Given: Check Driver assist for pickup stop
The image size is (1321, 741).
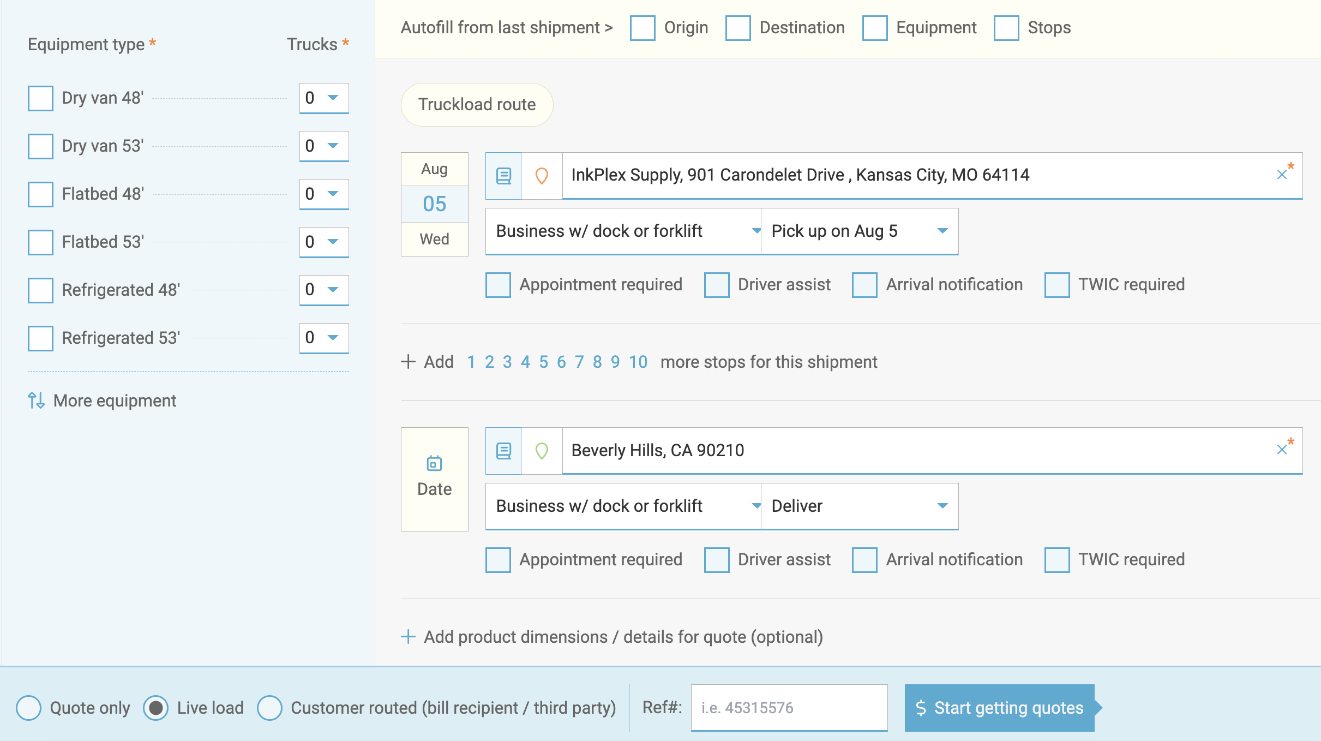Looking at the screenshot, I should pos(717,285).
